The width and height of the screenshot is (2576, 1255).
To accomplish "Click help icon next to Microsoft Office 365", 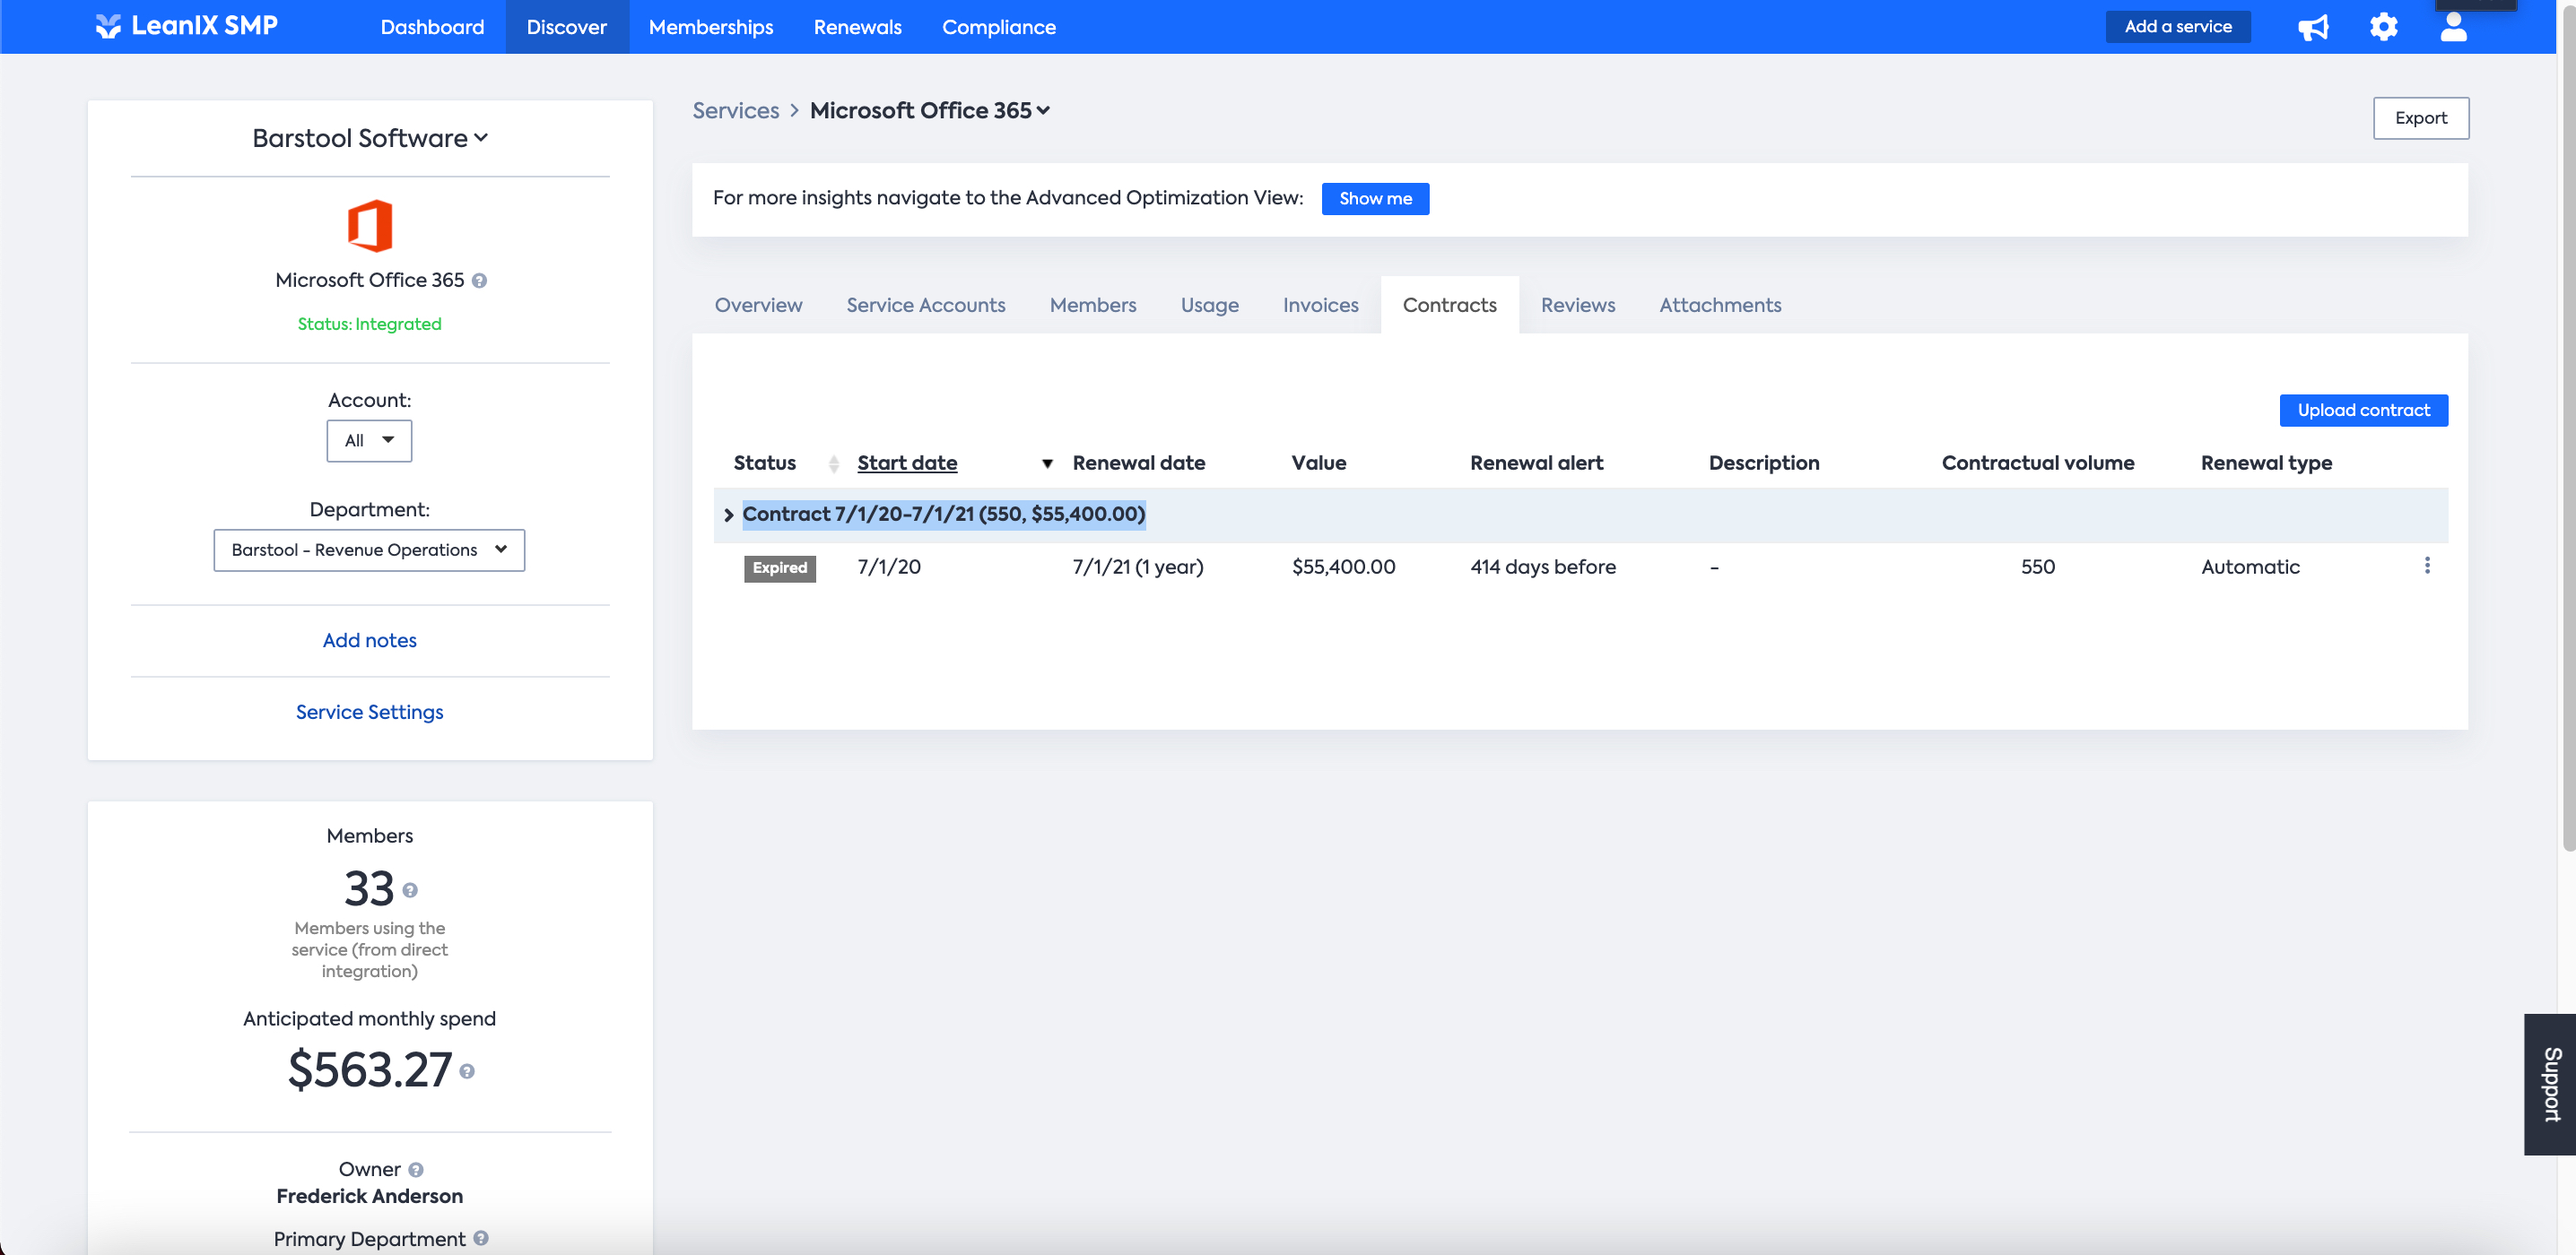I will [x=479, y=281].
